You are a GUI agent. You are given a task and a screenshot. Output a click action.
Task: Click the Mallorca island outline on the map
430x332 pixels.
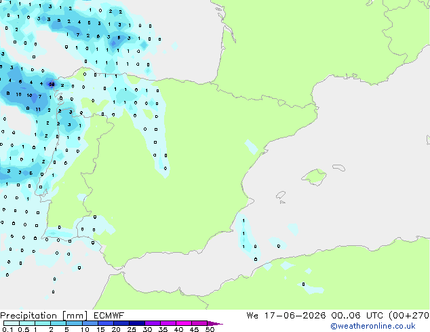(314, 178)
